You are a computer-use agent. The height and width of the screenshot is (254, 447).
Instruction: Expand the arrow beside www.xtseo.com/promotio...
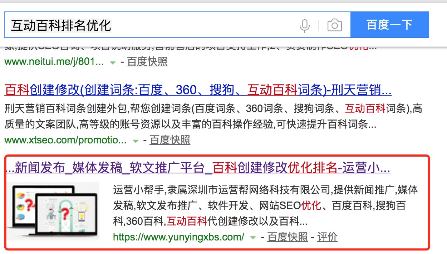coord(135,141)
